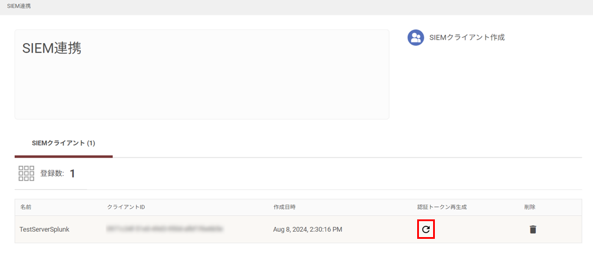Image resolution: width=593 pixels, height=253 pixels.
Task: Click the SIEM連携 heading card
Action: [x=202, y=74]
